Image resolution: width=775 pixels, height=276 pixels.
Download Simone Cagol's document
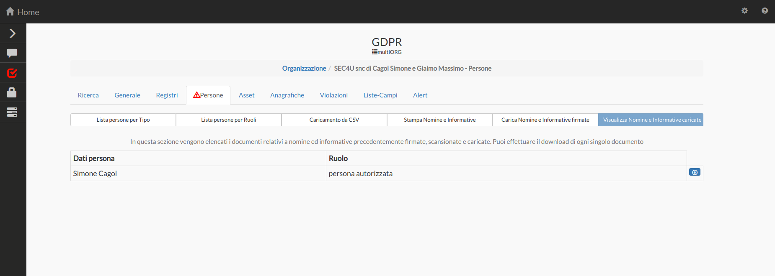point(695,172)
